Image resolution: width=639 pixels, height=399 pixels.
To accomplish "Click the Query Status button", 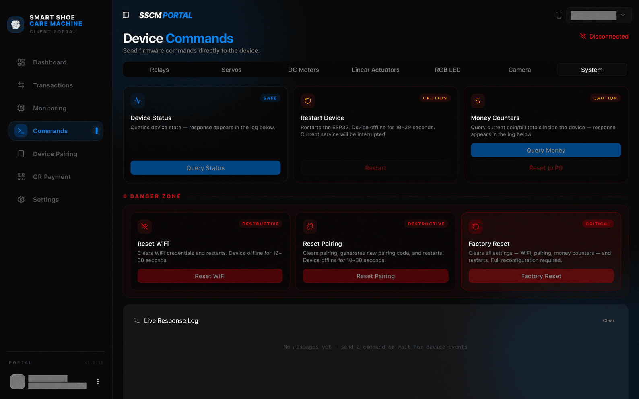I will tap(205, 168).
